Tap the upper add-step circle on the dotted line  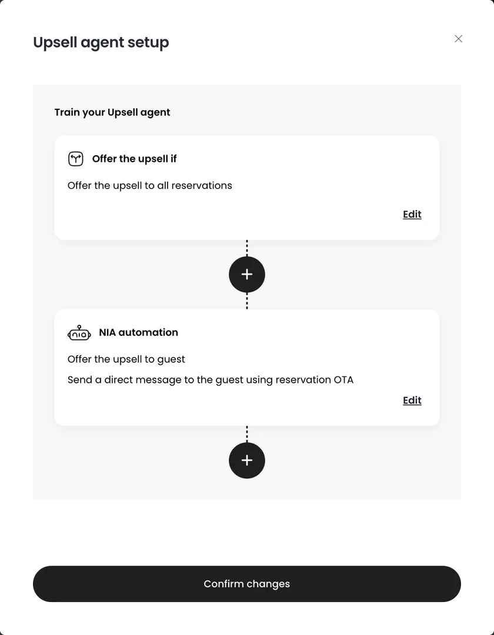click(246, 274)
